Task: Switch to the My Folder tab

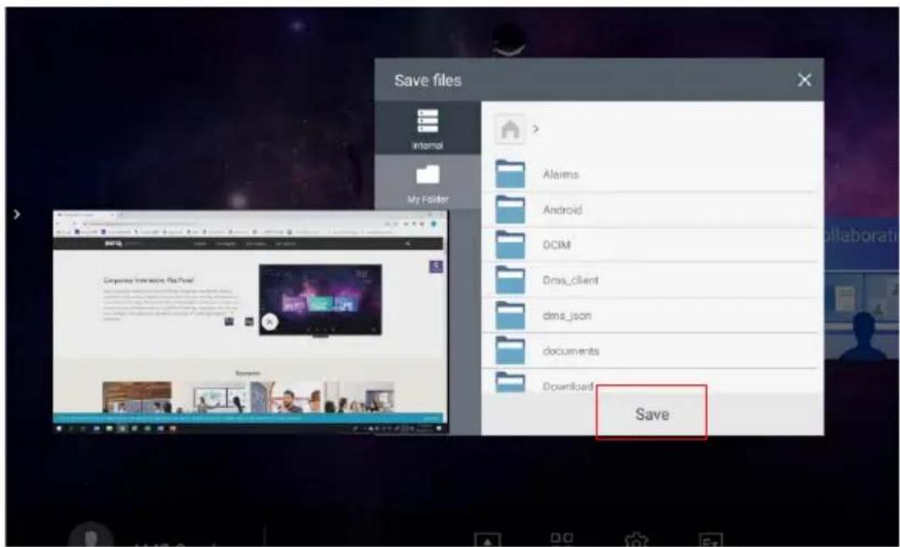Action: pyautogui.click(x=427, y=183)
